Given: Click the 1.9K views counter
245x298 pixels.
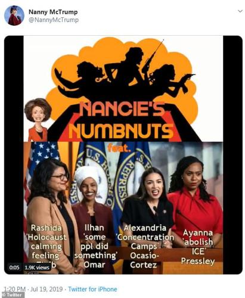Looking at the screenshot, I should click(x=37, y=267).
